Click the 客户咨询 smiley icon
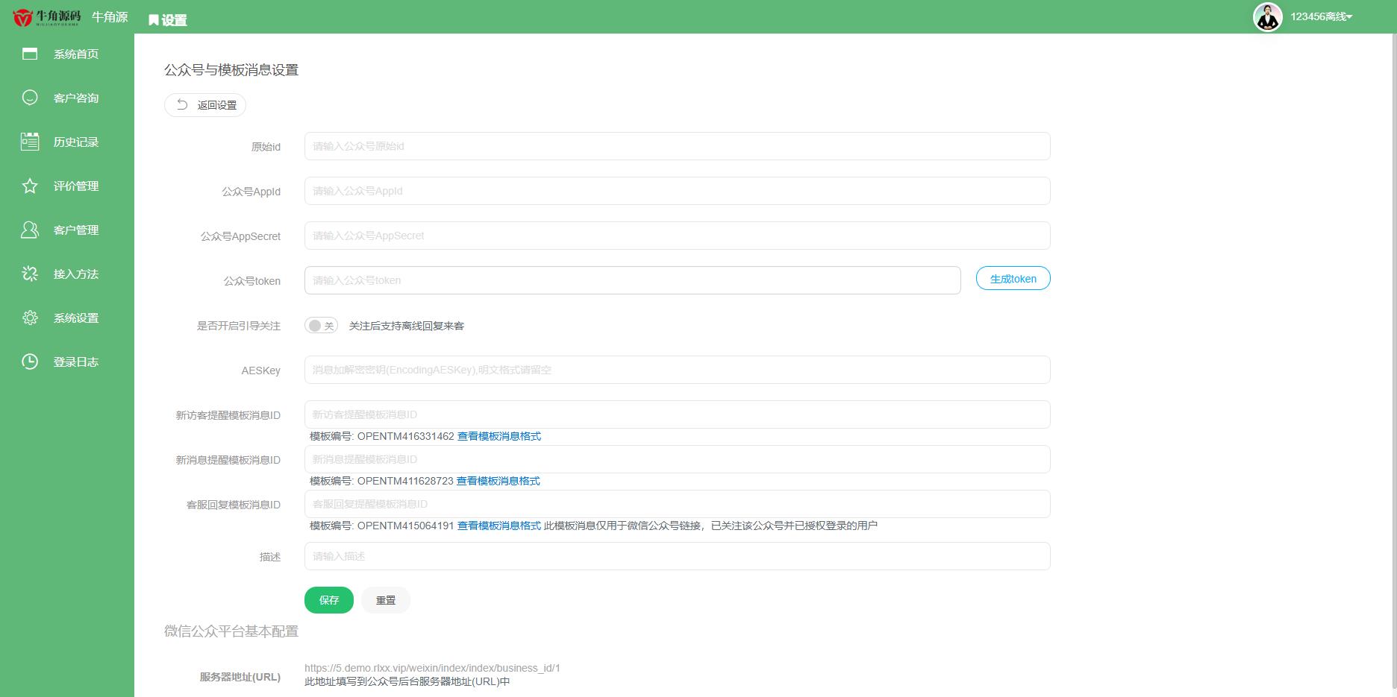This screenshot has height=697, width=1397. 30,98
